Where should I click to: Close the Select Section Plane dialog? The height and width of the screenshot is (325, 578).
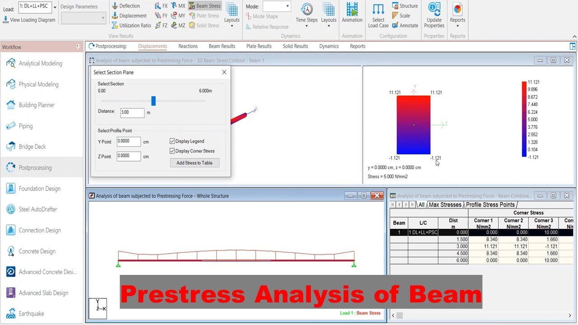point(224,72)
